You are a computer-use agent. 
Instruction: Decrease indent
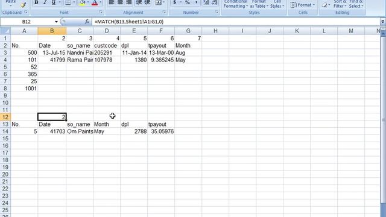(139, 2)
